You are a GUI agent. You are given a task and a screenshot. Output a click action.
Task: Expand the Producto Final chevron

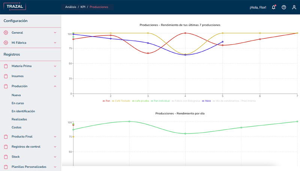55,136
